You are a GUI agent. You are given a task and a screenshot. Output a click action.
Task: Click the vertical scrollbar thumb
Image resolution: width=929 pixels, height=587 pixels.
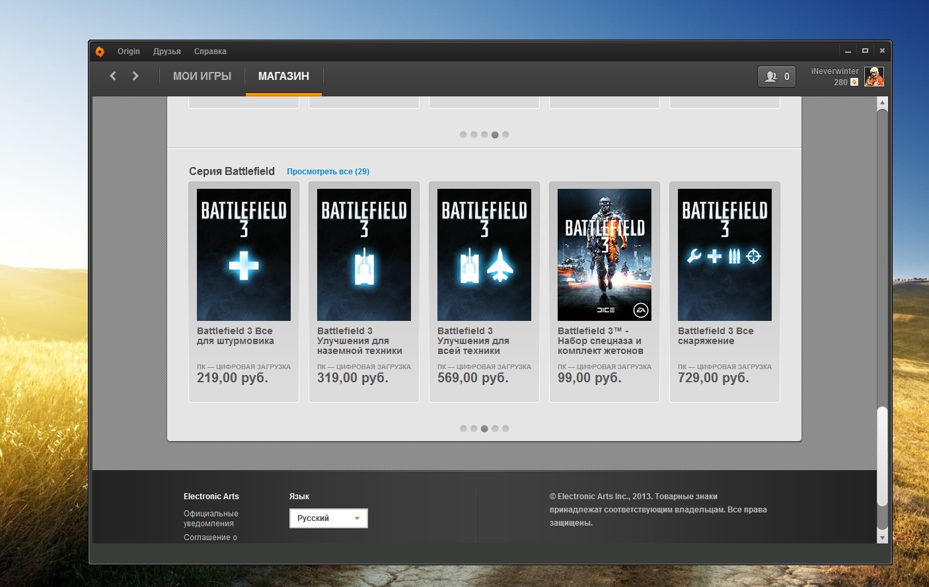(882, 456)
